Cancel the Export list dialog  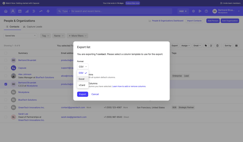coord(95,94)
